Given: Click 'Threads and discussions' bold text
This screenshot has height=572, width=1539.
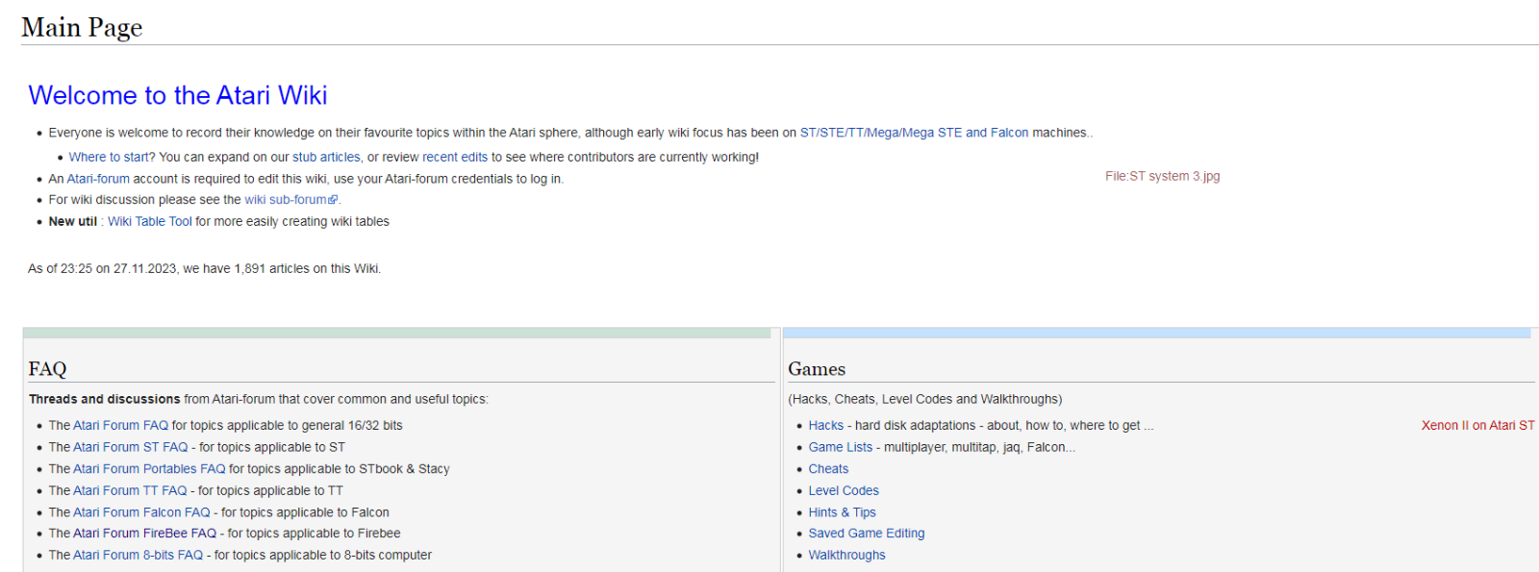Looking at the screenshot, I should (105, 399).
